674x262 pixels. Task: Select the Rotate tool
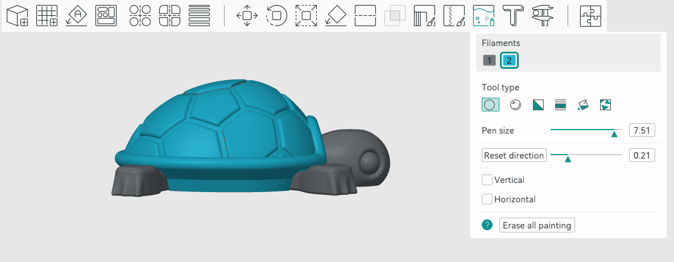[276, 16]
